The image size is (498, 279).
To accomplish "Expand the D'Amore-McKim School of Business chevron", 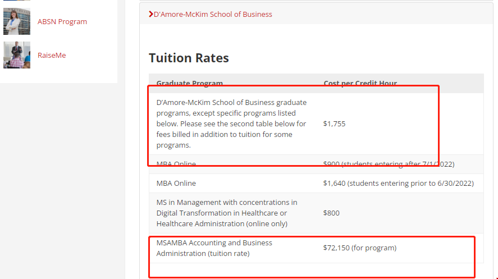I will 150,14.
